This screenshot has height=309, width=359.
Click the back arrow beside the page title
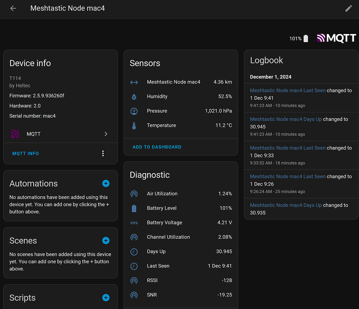[x=13, y=8]
